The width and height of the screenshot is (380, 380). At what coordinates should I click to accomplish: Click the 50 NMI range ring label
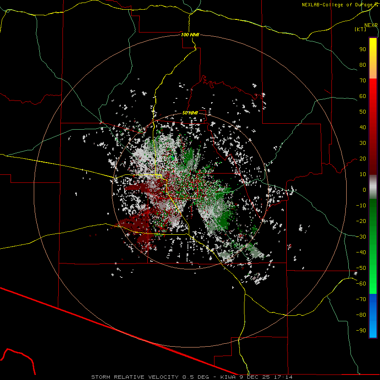[x=190, y=113]
